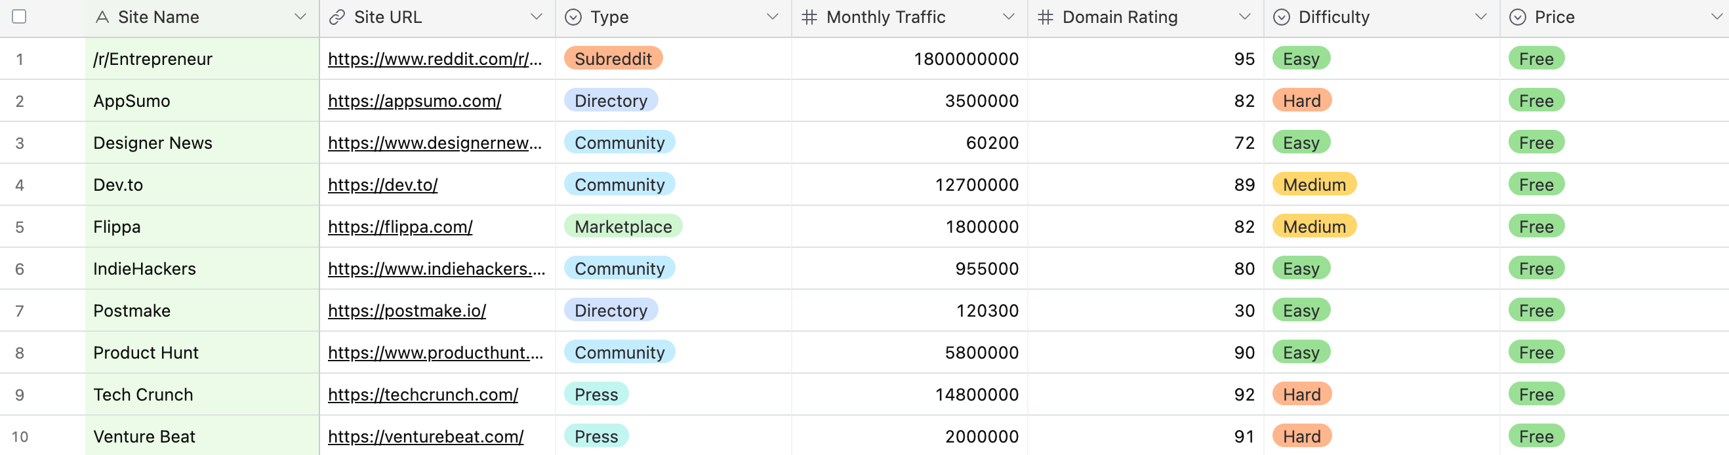The image size is (1729, 455).
Task: Click the 120300 monthly traffic cell
Action: 910,311
